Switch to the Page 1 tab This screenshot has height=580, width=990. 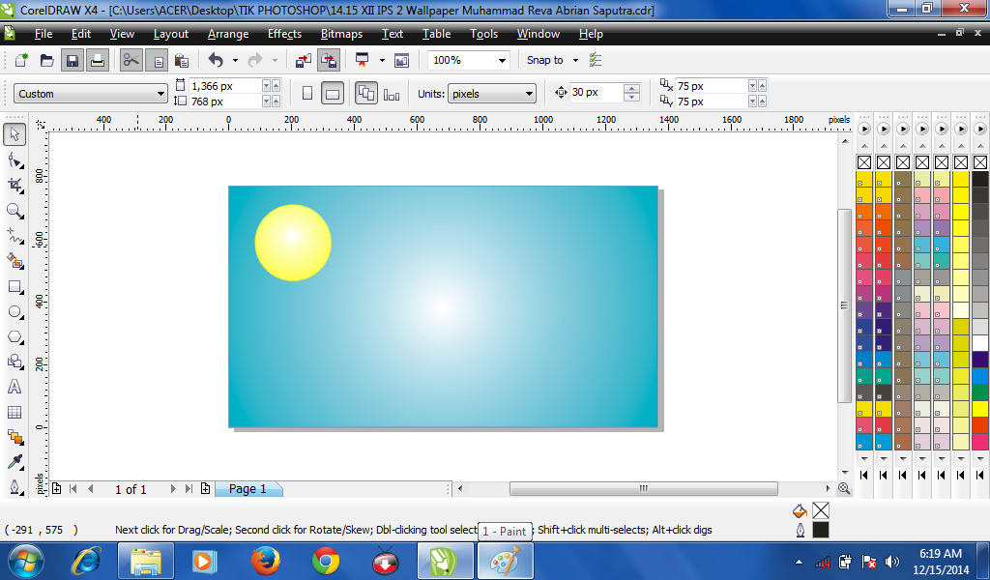click(x=248, y=489)
